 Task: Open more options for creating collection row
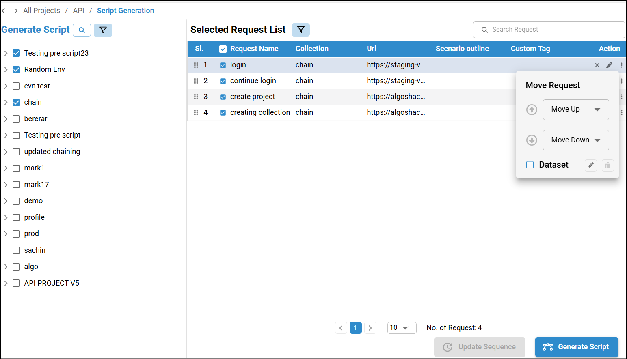(x=621, y=112)
